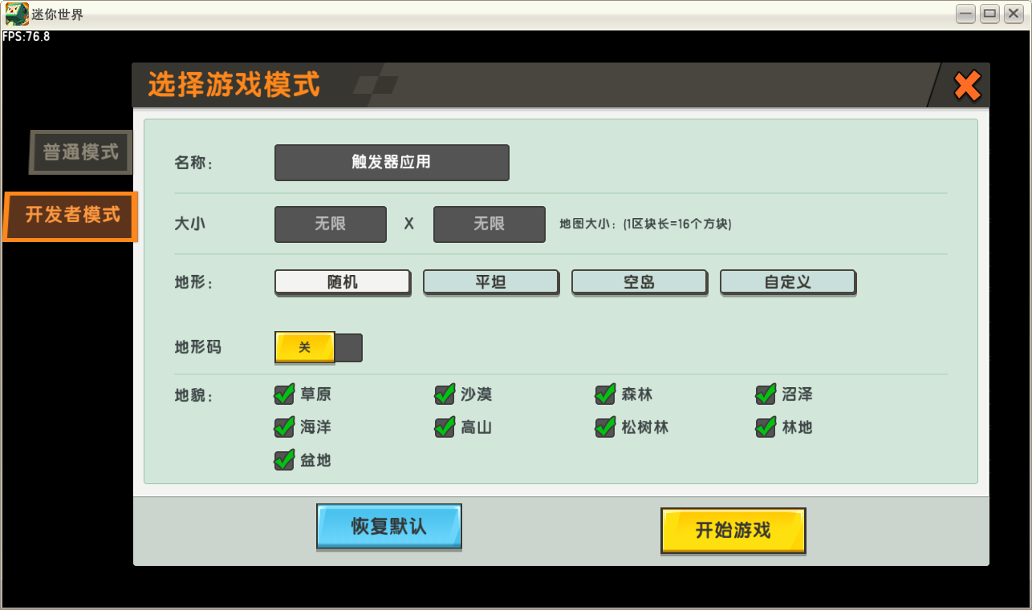
Task: Uncheck the 森林 terrain checkbox
Action: pos(604,394)
